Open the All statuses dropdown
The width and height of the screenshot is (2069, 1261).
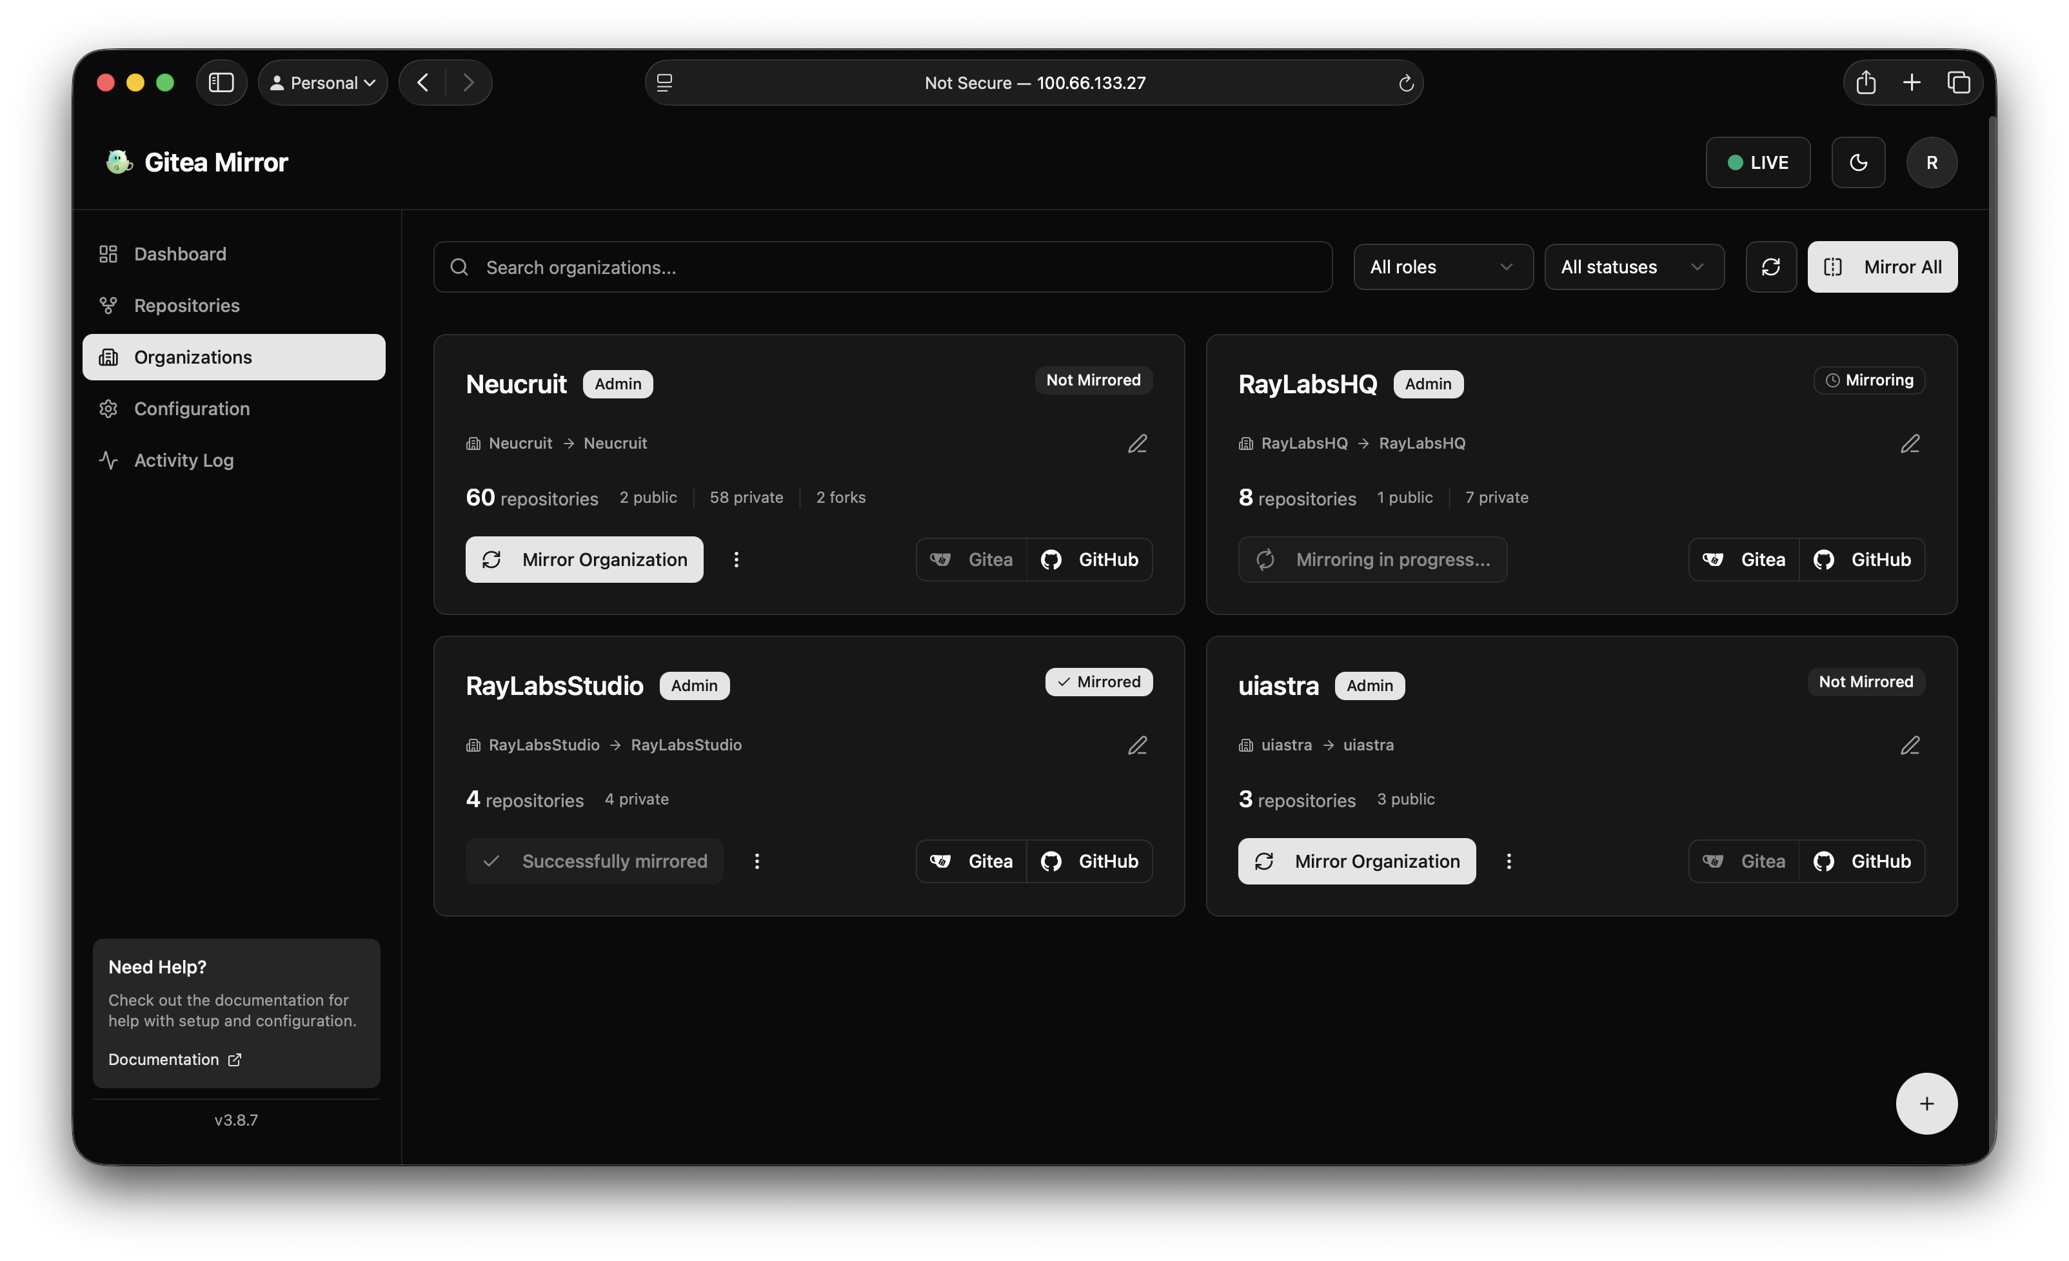1633,267
